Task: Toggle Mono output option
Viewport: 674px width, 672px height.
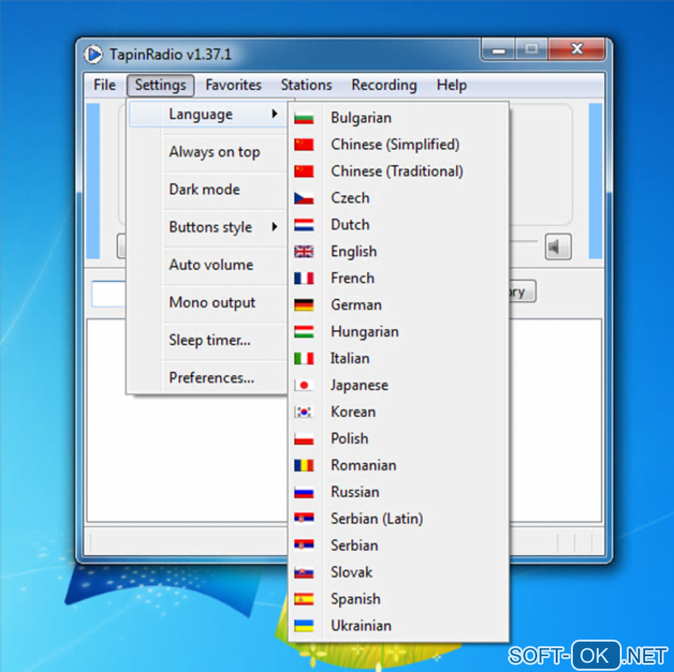Action: [x=212, y=302]
